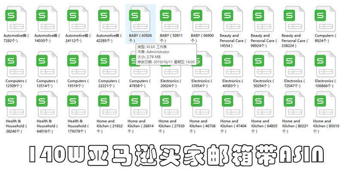Screen dimensions: 344x186
Task: Select the Automotive (42285个) spreadsheet icon
Action: [x=109, y=19]
